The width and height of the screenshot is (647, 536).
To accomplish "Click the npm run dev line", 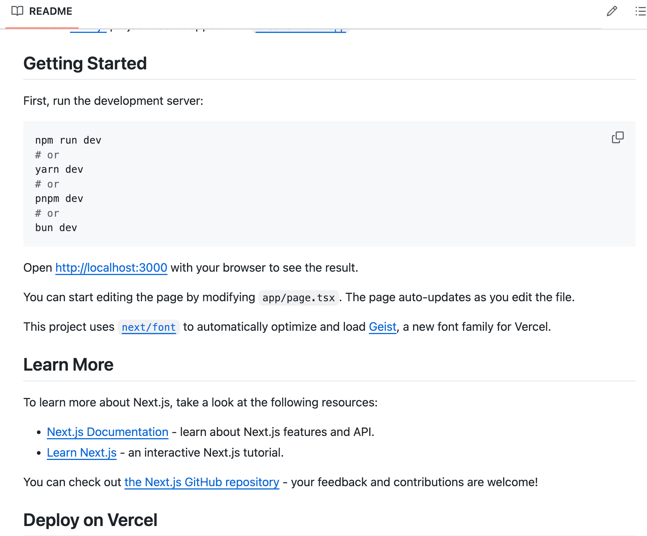I will pyautogui.click(x=68, y=140).
